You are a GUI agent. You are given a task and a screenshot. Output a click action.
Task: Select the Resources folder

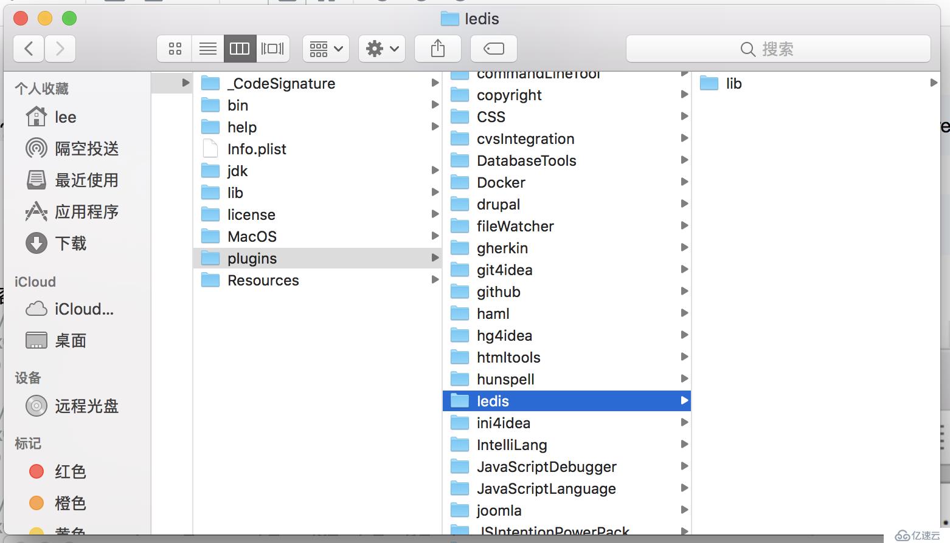pyautogui.click(x=317, y=280)
